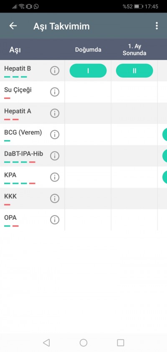Open Android recent apps square button

pyautogui.click(x=121, y=342)
